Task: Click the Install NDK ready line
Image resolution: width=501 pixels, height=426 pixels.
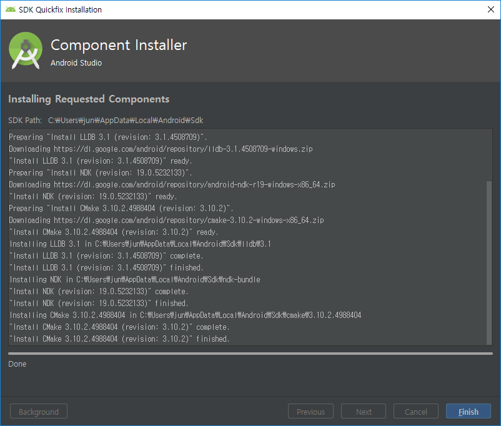Action: tap(93, 197)
